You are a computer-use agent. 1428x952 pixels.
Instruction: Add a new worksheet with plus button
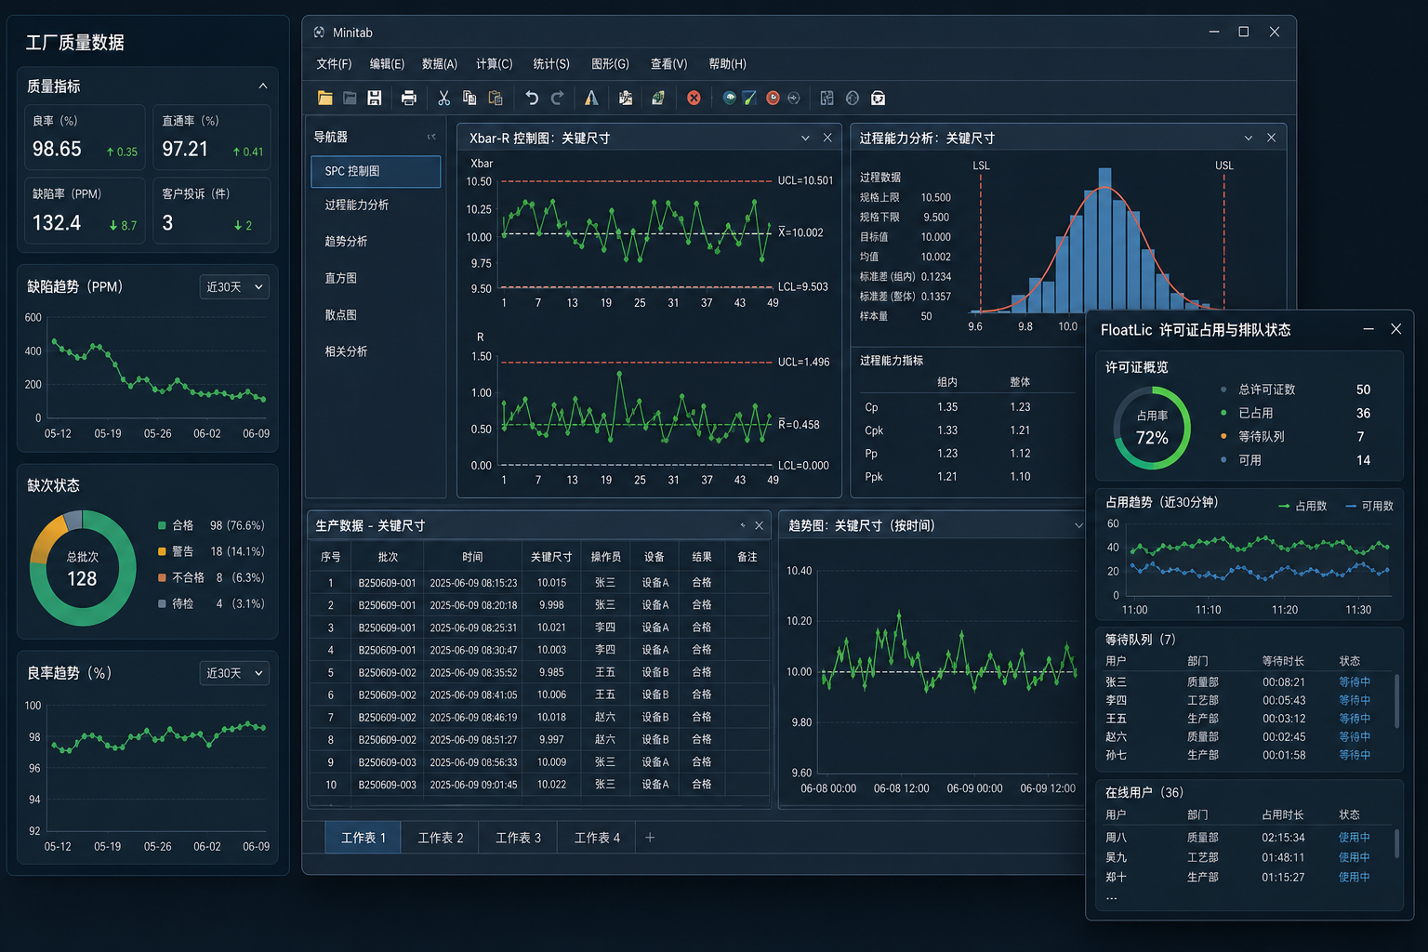(x=650, y=838)
